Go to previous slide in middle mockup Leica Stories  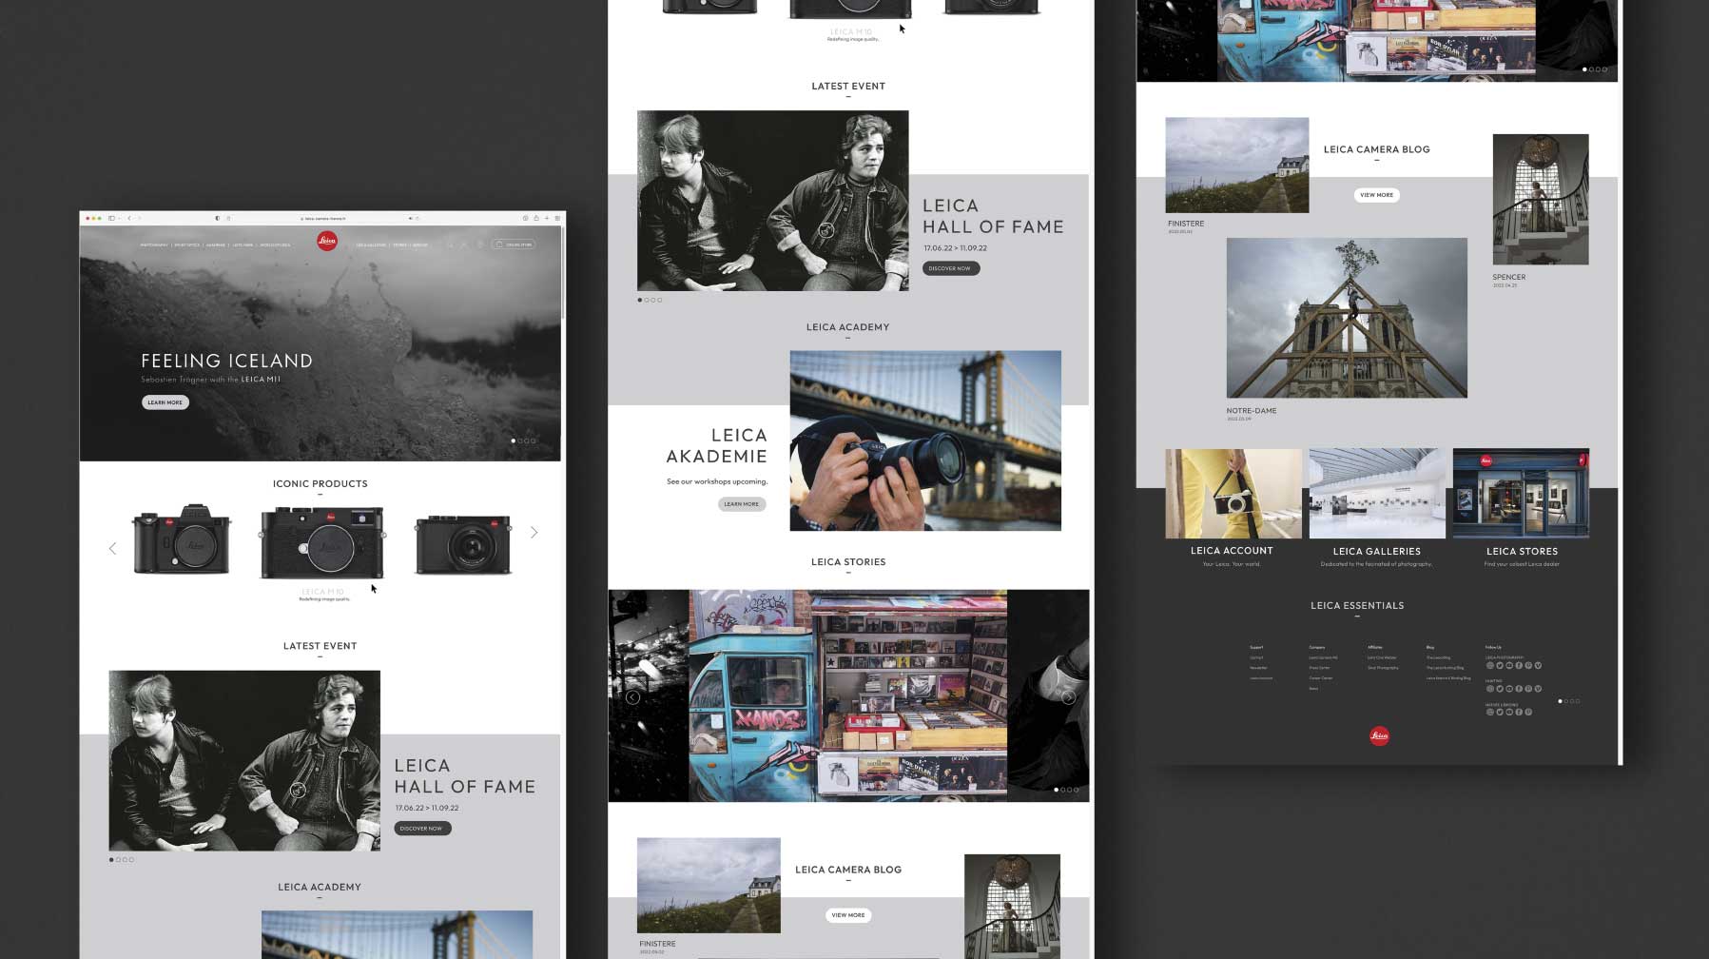632,697
